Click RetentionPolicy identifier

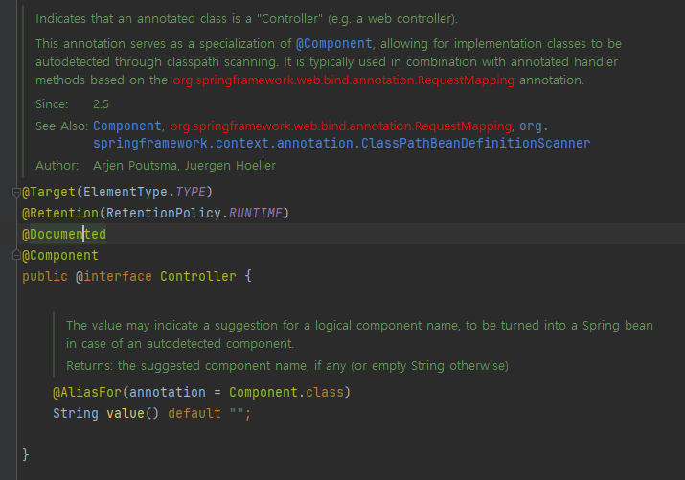point(164,213)
